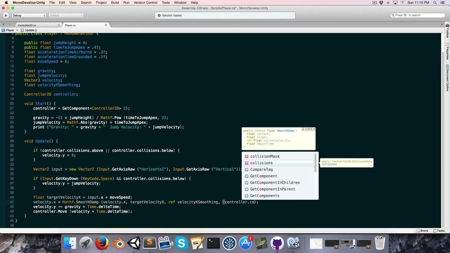Open the Run menu
Viewport: 450px width, 253px height.
pos(126,2)
